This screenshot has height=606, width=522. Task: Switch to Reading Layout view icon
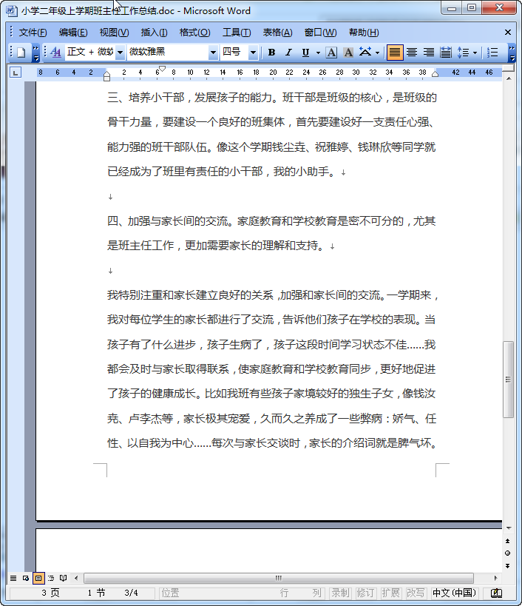[64, 578]
